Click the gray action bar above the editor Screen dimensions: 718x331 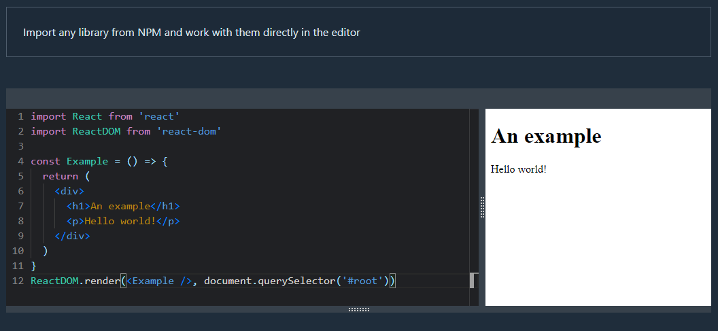coord(358,99)
